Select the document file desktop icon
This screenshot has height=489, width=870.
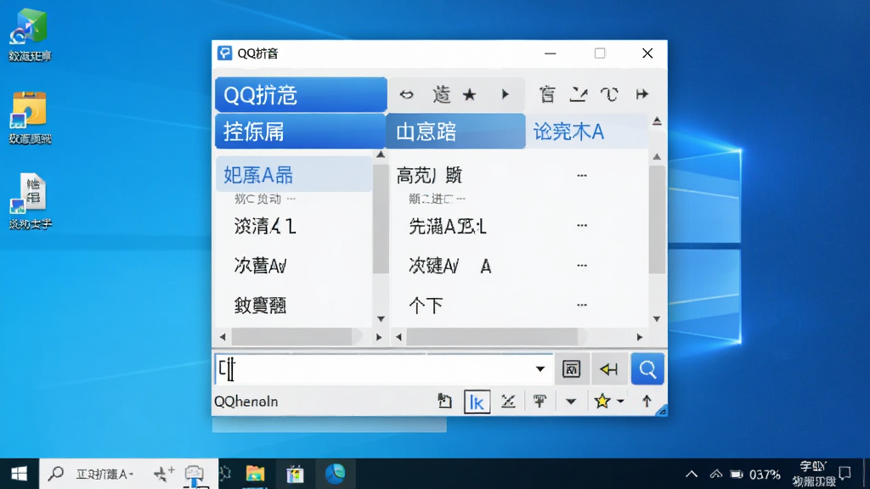point(30,201)
